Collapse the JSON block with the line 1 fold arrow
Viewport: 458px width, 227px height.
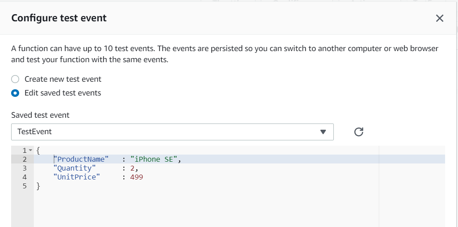(30, 151)
